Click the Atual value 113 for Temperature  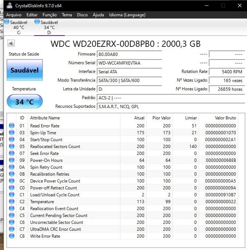tap(140, 201)
